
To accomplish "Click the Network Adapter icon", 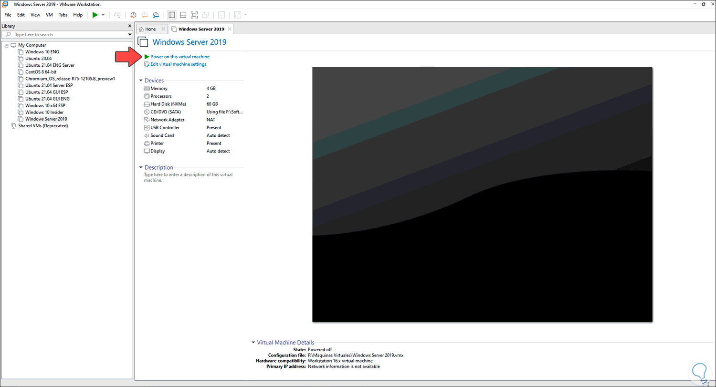I will click(x=147, y=120).
